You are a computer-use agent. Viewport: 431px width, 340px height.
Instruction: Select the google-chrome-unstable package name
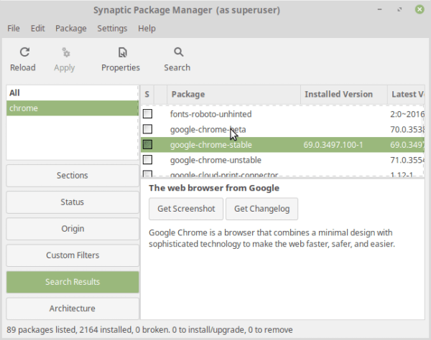(x=215, y=160)
